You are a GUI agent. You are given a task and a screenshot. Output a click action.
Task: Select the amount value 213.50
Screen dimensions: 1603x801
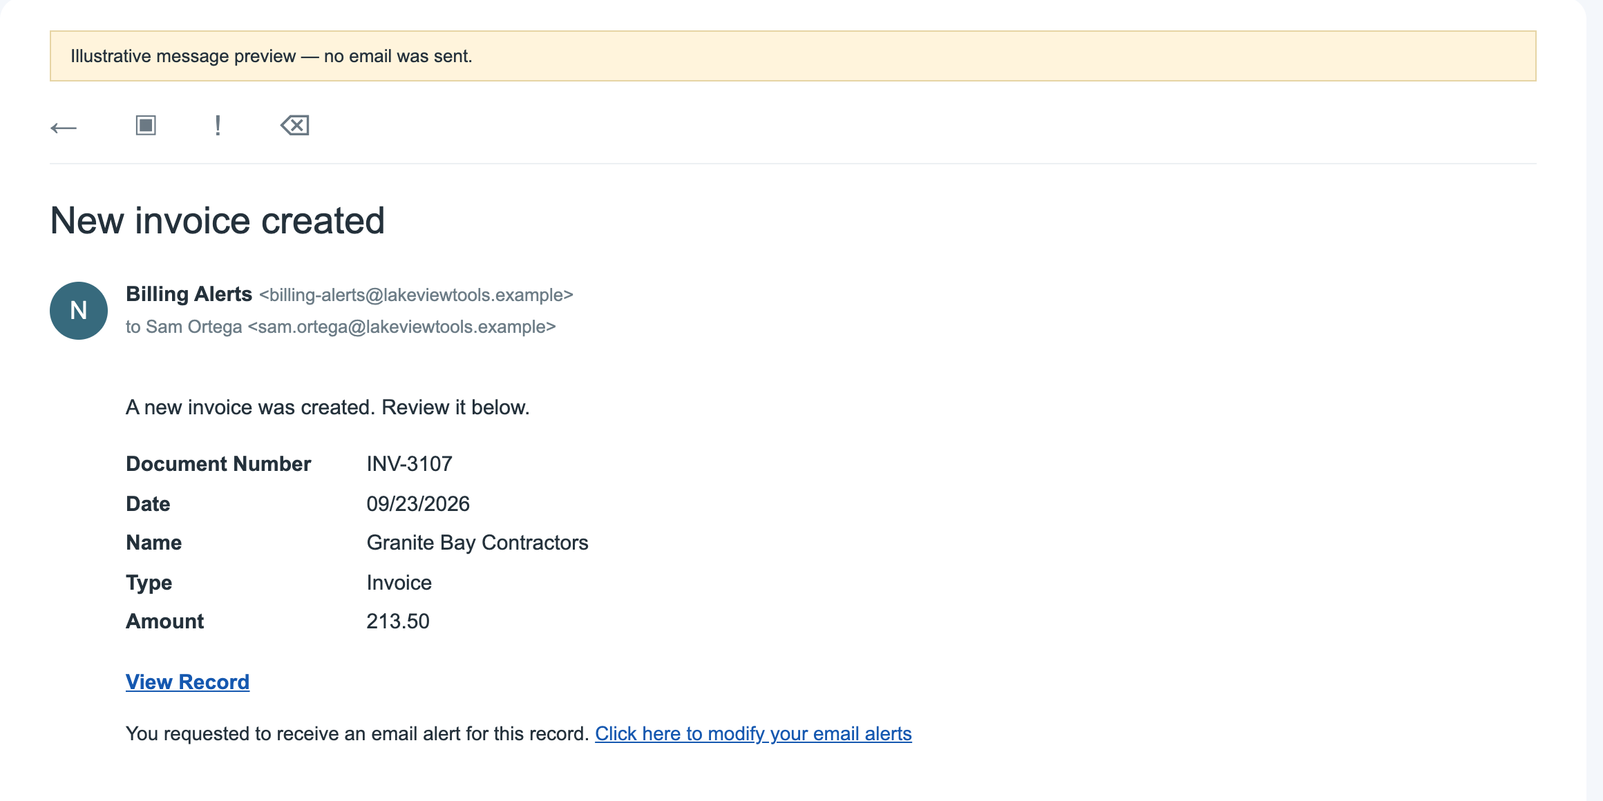(398, 621)
